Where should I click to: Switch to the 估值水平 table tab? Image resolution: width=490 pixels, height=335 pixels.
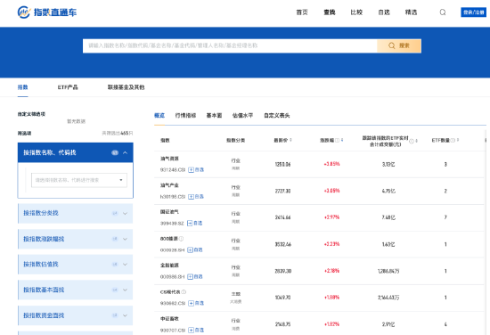click(x=243, y=115)
